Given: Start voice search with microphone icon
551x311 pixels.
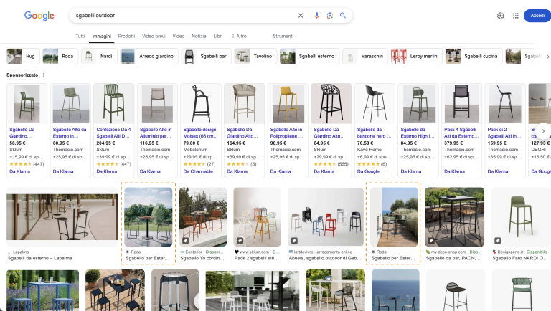Looking at the screenshot, I should (x=316, y=16).
